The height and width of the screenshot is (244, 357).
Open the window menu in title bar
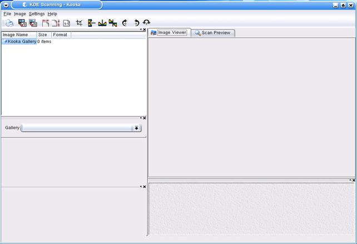[x=6, y=4]
